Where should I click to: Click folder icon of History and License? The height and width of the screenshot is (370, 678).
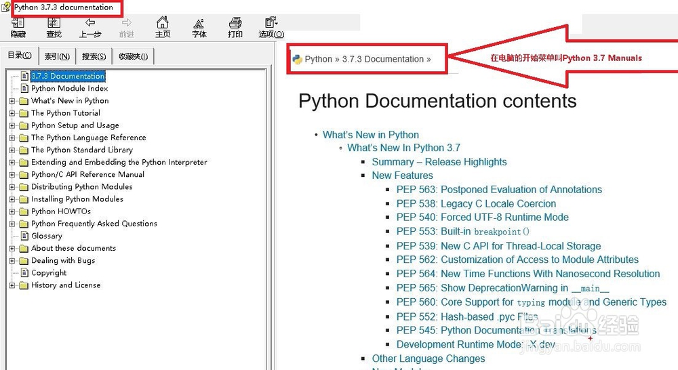click(24, 286)
